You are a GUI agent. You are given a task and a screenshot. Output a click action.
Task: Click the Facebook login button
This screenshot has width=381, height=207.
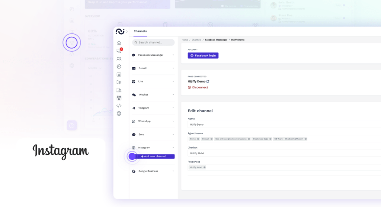(x=203, y=55)
